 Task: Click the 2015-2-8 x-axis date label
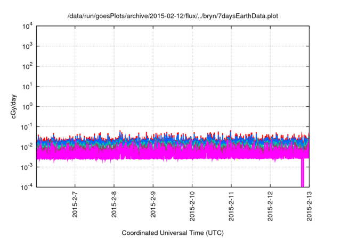click(114, 205)
